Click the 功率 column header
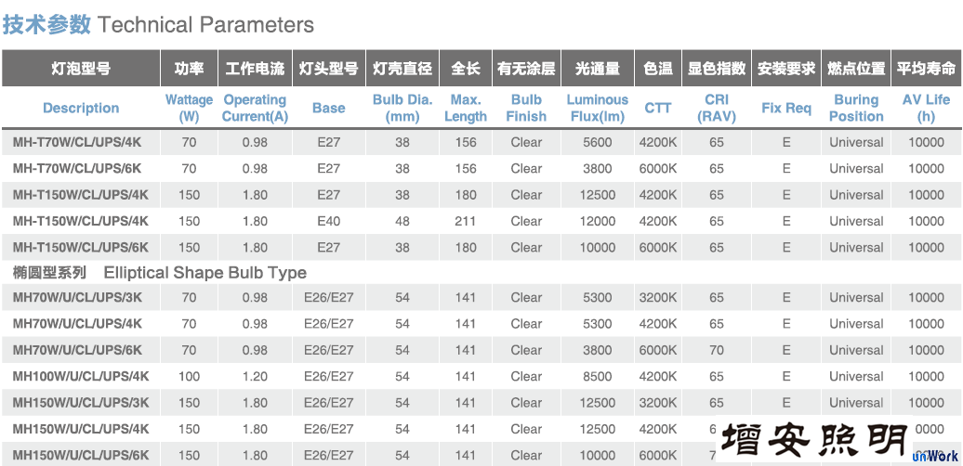This screenshot has height=466, width=963. [189, 69]
